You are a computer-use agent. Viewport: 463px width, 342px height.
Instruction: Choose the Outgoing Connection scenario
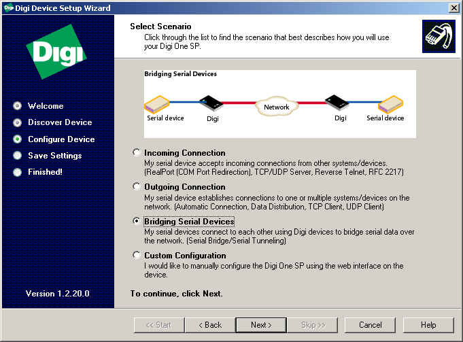point(137,187)
